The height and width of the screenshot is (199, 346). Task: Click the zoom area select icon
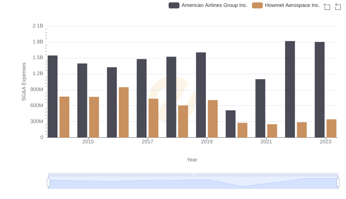pos(327,6)
